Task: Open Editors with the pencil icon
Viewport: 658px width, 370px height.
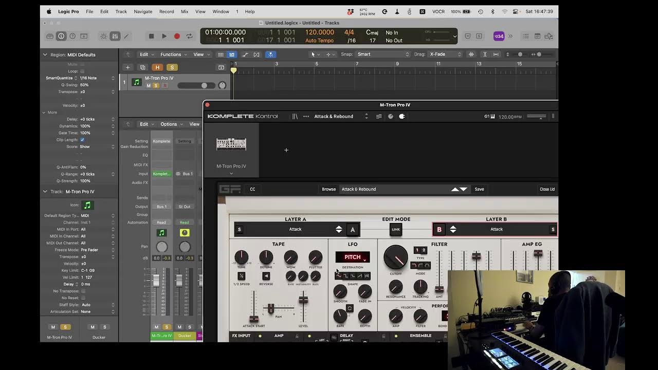Action: 126,36
